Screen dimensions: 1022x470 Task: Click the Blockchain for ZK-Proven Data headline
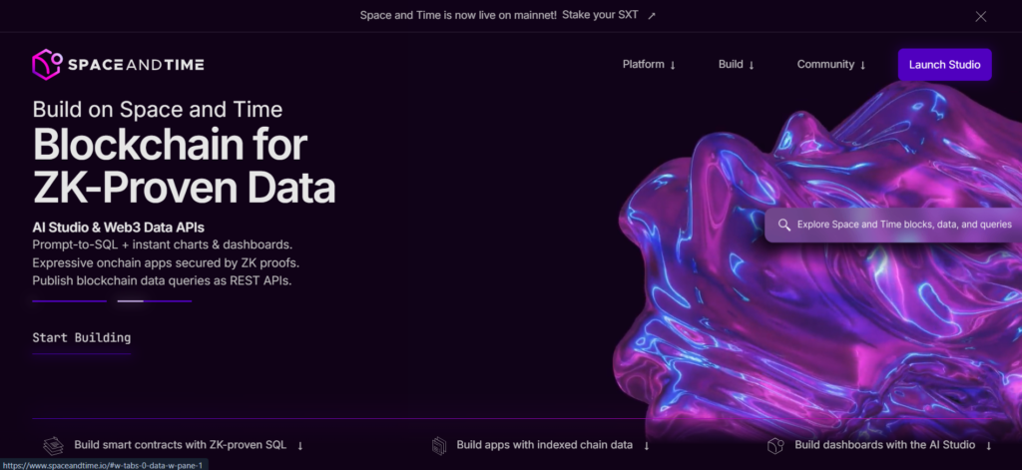point(184,166)
